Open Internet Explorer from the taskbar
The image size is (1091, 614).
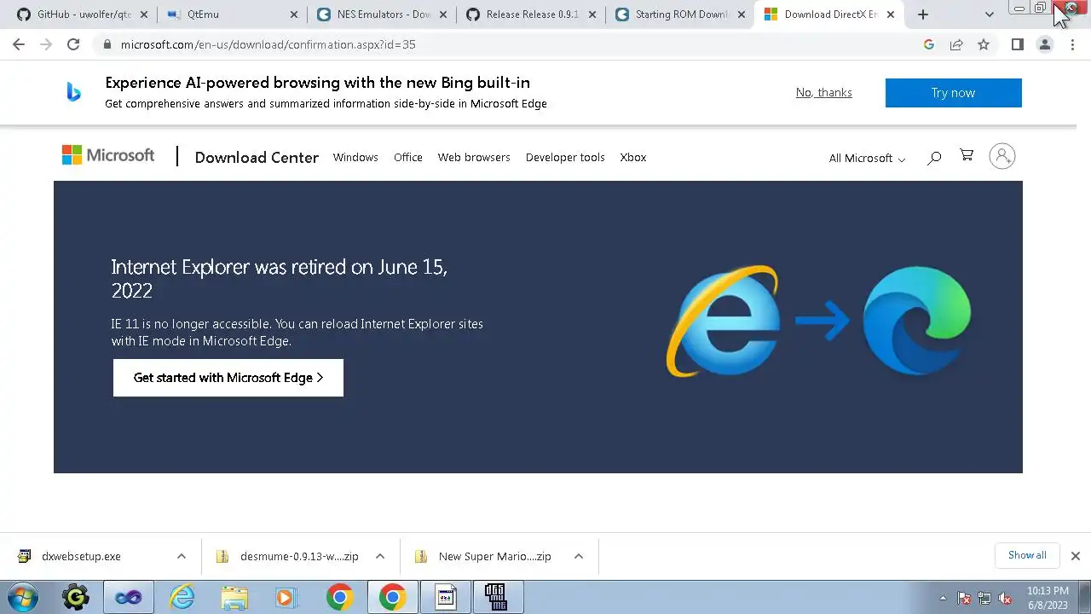pyautogui.click(x=182, y=597)
